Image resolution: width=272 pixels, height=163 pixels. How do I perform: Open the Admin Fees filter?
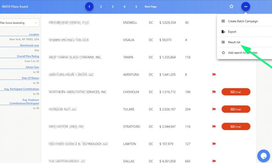(x=32, y=67)
